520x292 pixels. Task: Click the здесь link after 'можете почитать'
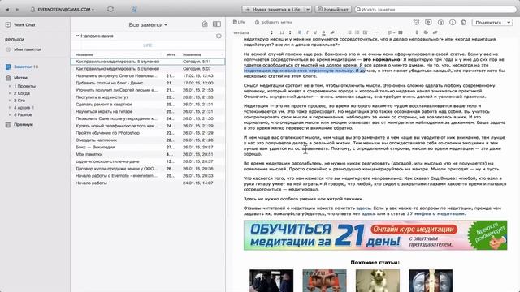click(363, 208)
